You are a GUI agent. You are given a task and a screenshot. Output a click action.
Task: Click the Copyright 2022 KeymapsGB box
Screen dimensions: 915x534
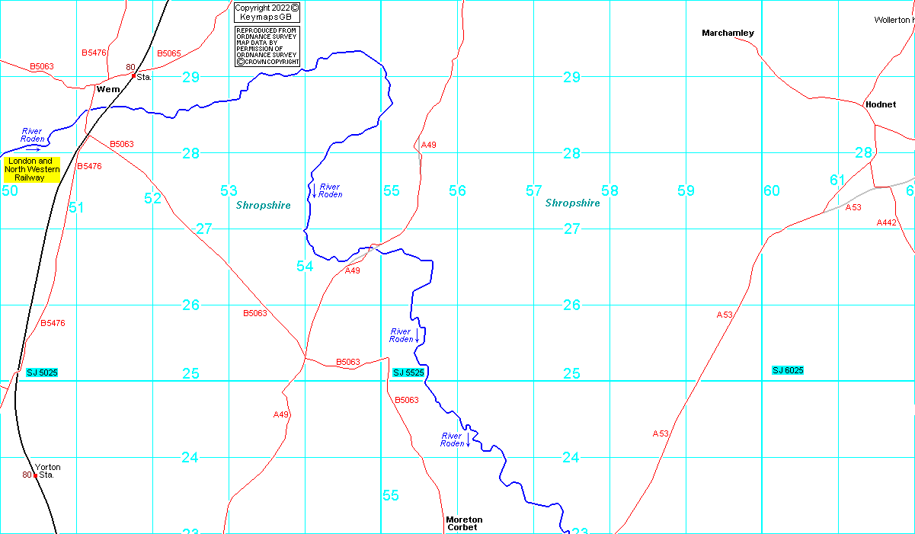tap(267, 12)
